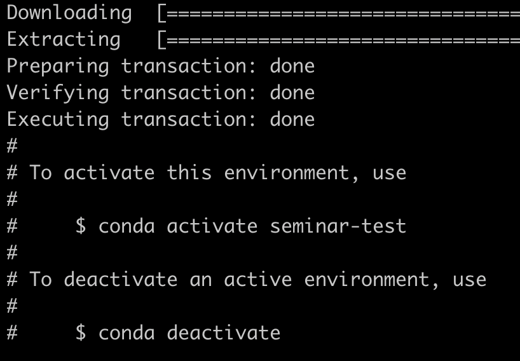The image size is (520, 361).
Task: Click the word Downloading
Action: coord(69,13)
